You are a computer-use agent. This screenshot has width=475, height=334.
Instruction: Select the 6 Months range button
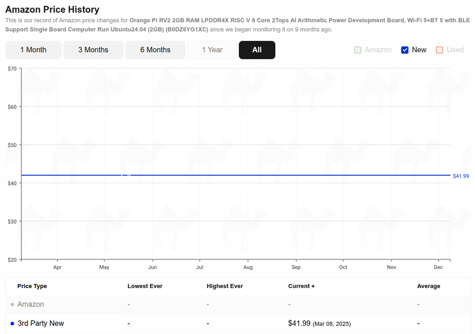point(154,50)
